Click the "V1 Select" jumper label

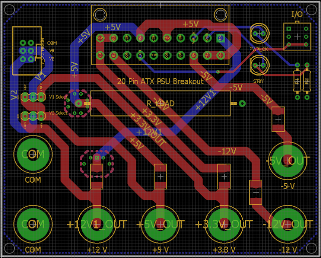[58, 97]
